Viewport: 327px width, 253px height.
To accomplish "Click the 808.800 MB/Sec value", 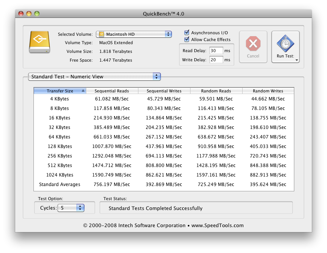I will [164, 165].
